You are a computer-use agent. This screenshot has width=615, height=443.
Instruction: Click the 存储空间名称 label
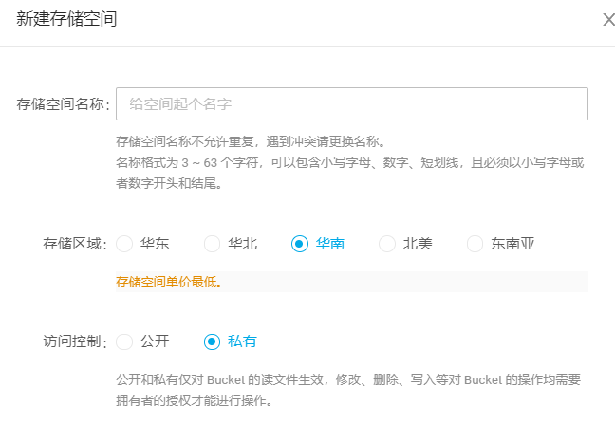[64, 104]
